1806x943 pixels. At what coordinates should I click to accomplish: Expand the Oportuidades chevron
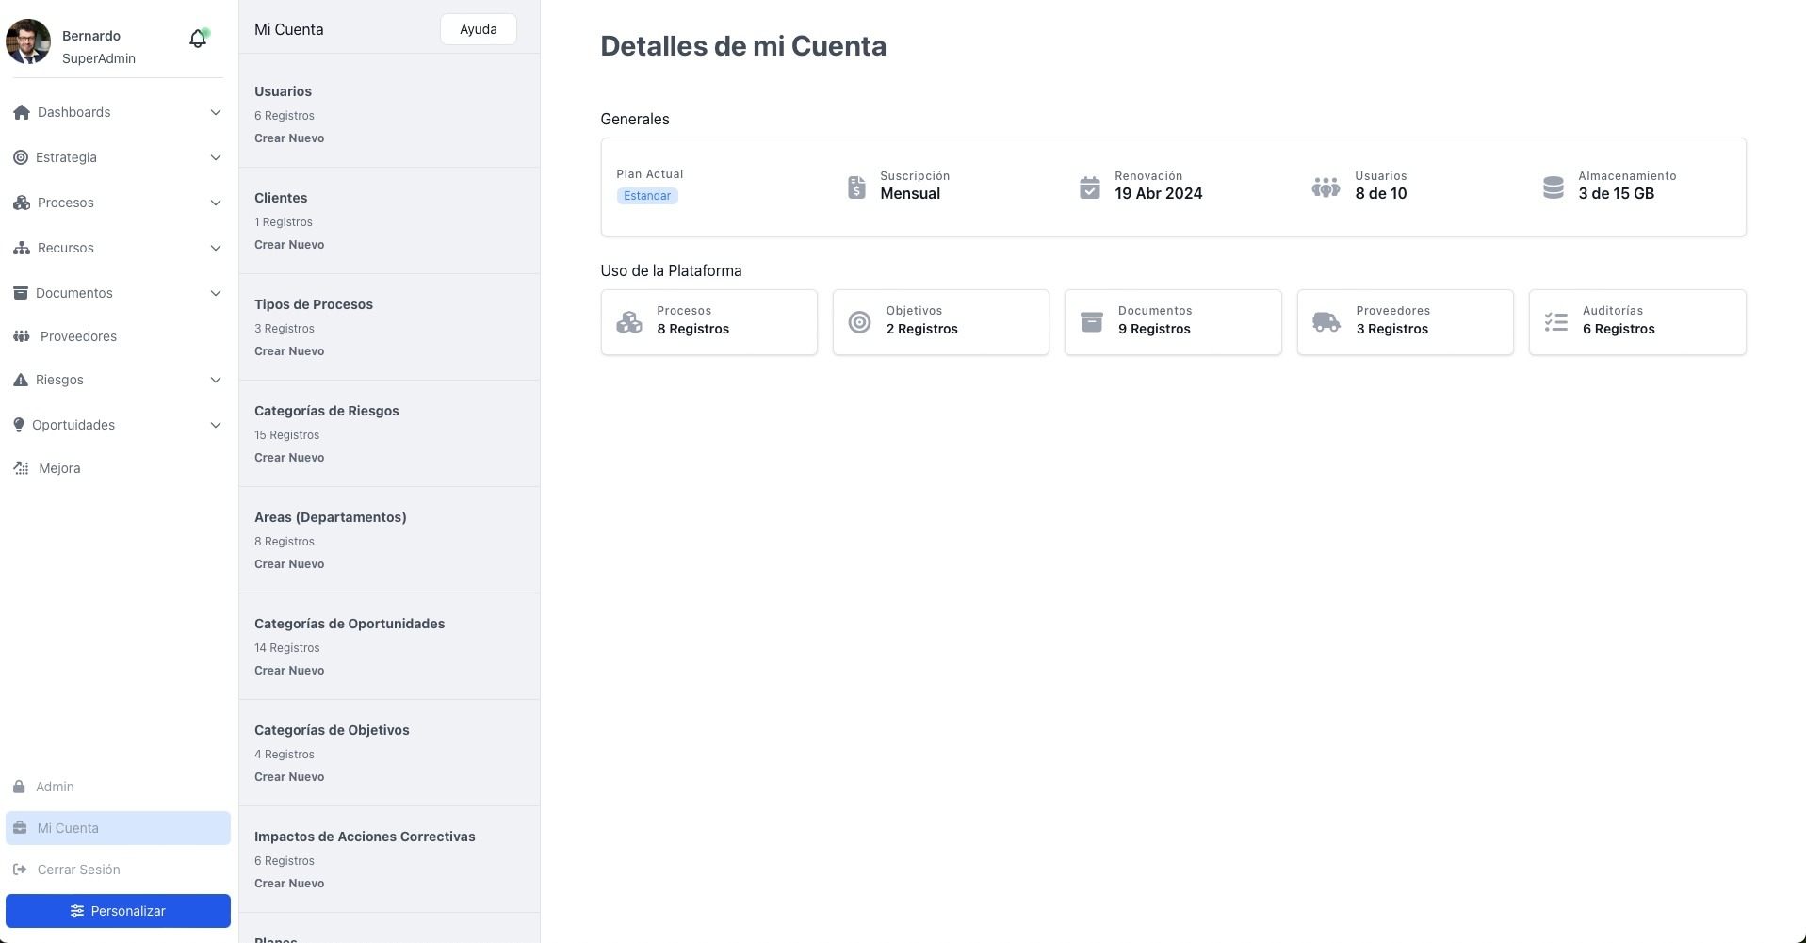coord(216,425)
